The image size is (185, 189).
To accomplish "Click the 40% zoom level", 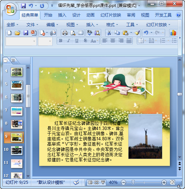I will pos(113,182).
